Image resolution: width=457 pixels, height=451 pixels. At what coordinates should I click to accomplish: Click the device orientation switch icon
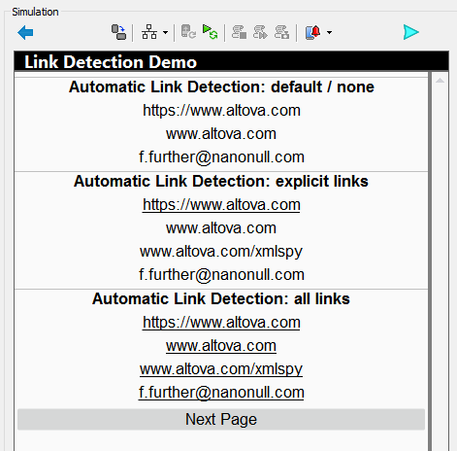pyautogui.click(x=118, y=32)
